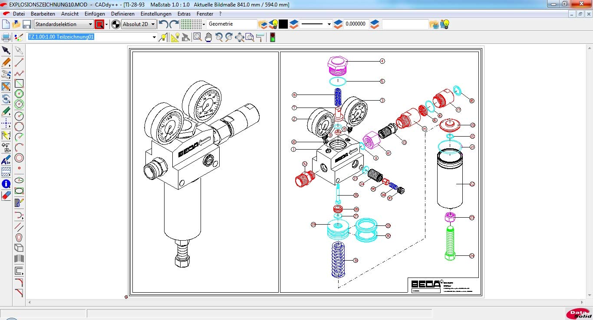Click the black color swatch

pos(283,24)
